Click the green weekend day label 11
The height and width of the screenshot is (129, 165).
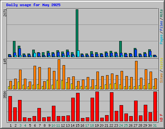click(58, 125)
